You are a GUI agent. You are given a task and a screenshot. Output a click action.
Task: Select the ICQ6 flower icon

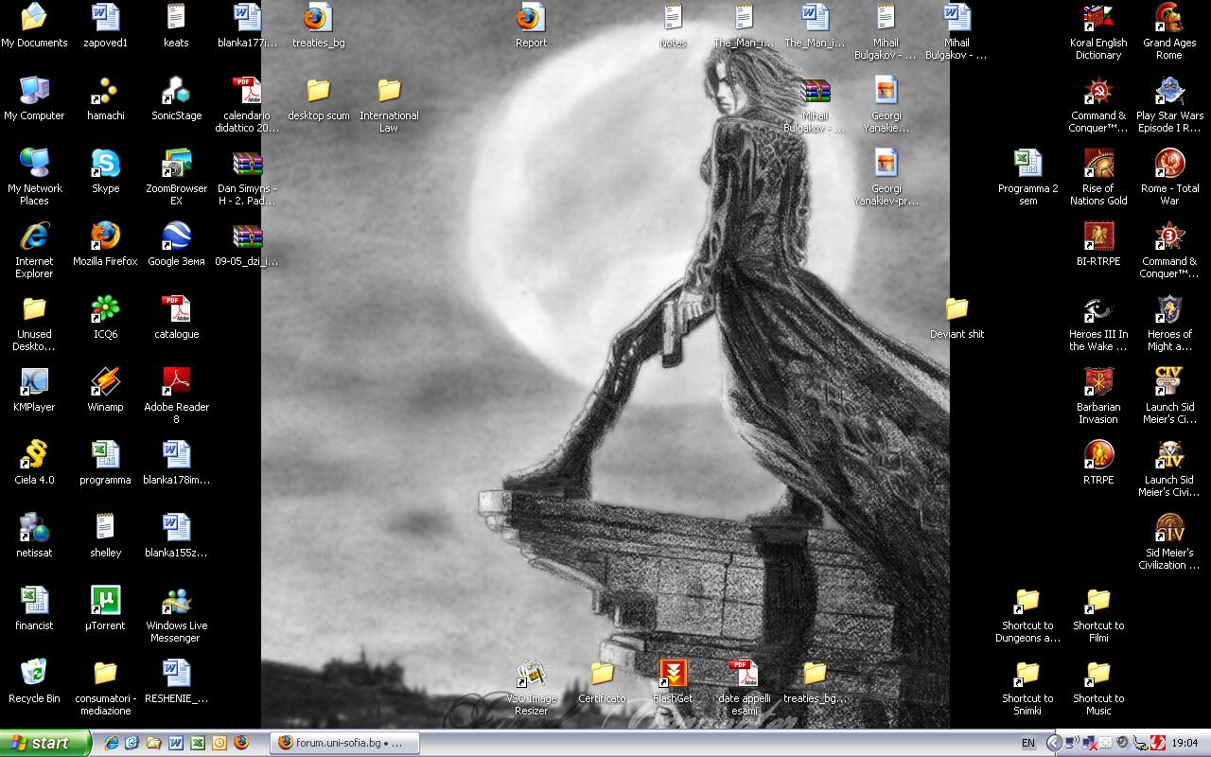point(105,309)
